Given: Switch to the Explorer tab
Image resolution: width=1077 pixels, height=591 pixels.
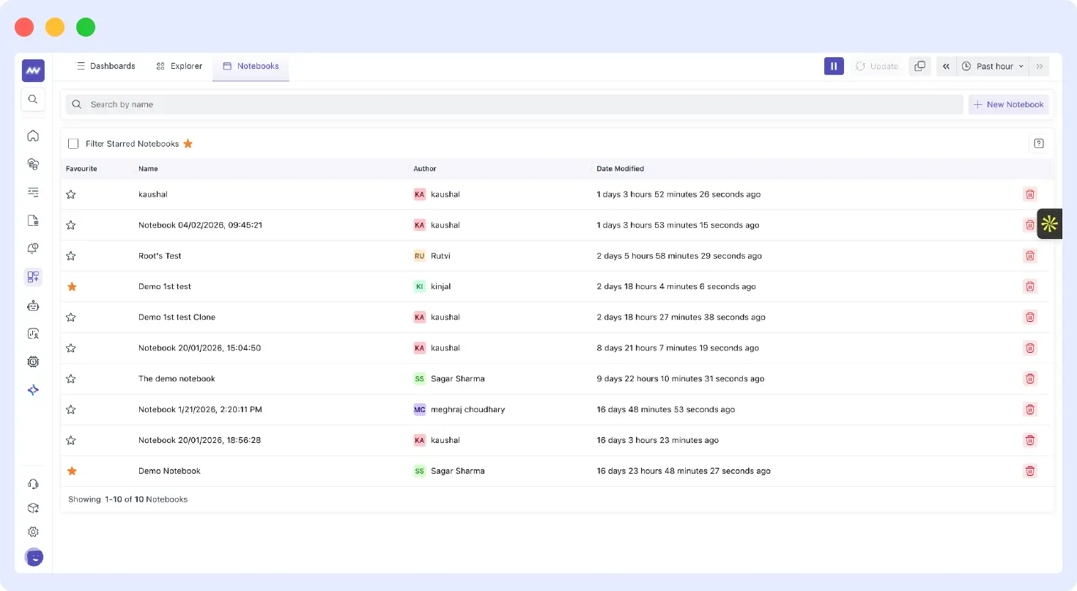Looking at the screenshot, I should click(179, 66).
